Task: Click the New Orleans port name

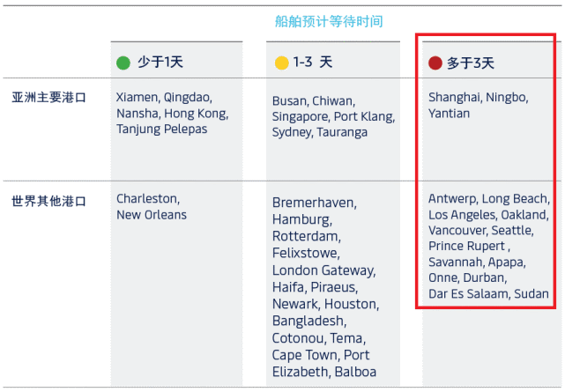Action: pyautogui.click(x=152, y=215)
